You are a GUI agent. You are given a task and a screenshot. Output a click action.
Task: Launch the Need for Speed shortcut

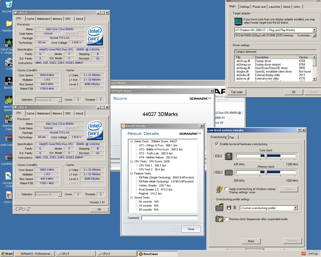[9, 100]
